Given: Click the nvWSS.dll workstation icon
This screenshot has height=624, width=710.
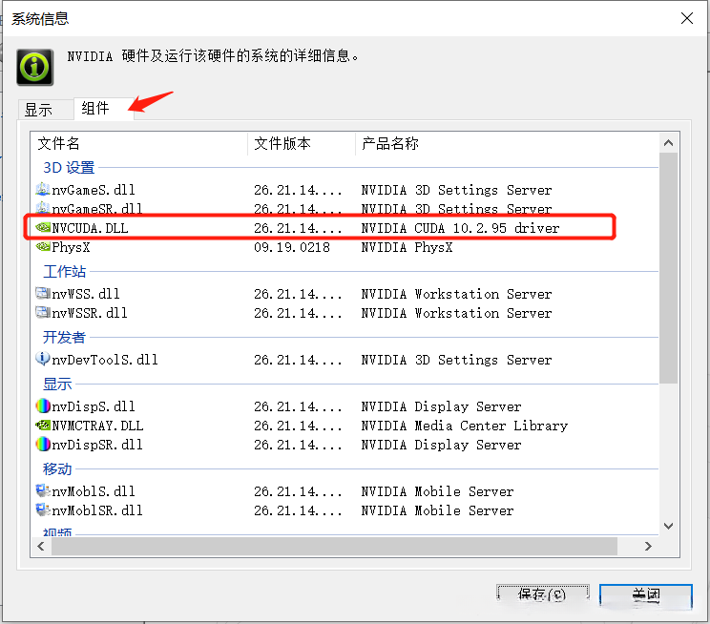Looking at the screenshot, I should click(x=43, y=294).
